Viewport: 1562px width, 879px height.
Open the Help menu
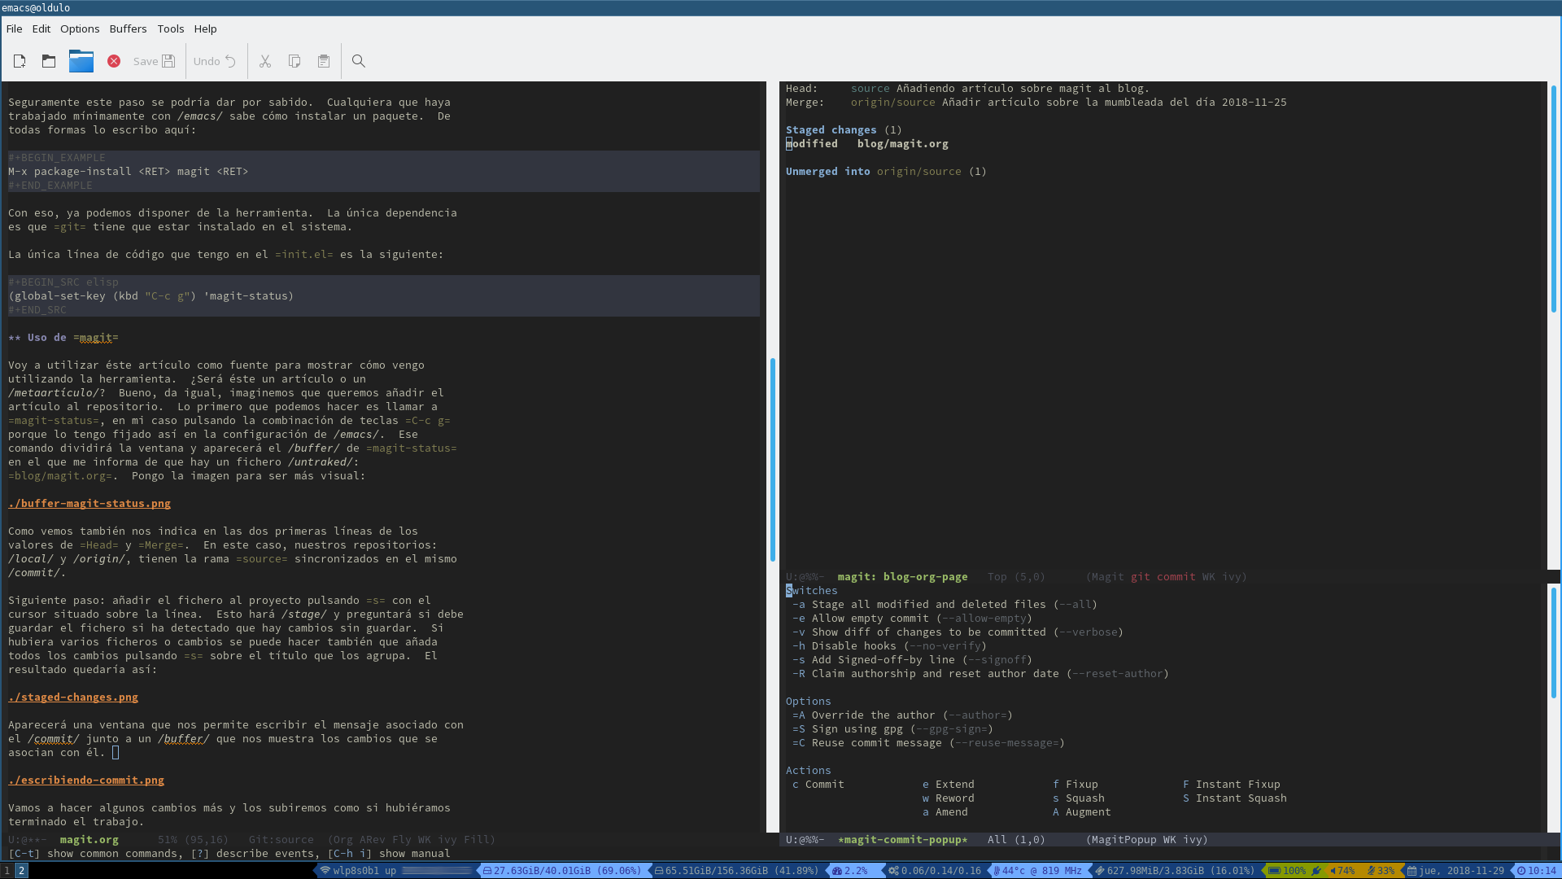click(x=206, y=28)
